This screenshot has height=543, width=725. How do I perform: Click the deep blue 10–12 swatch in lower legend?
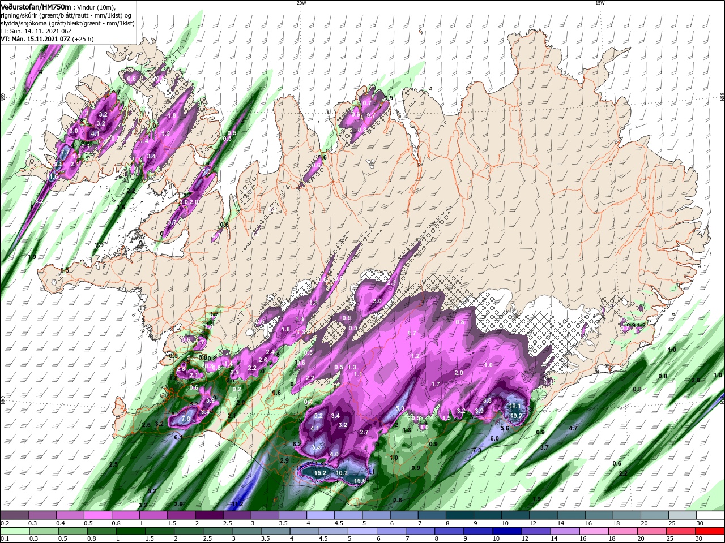point(507,531)
